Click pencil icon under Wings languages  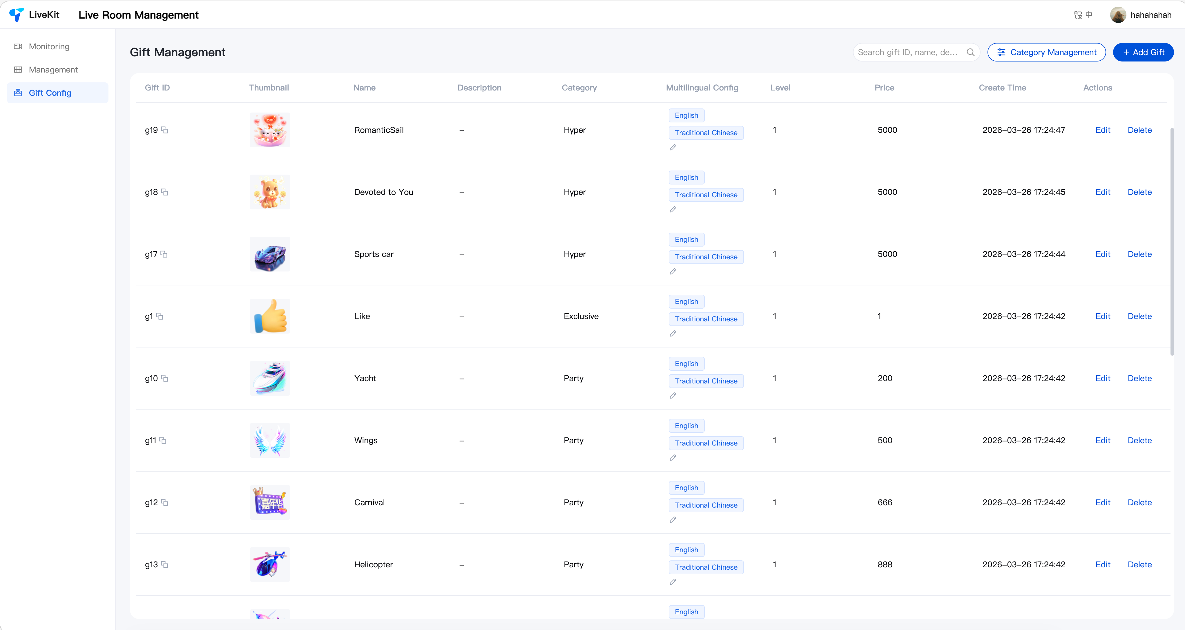click(x=673, y=458)
